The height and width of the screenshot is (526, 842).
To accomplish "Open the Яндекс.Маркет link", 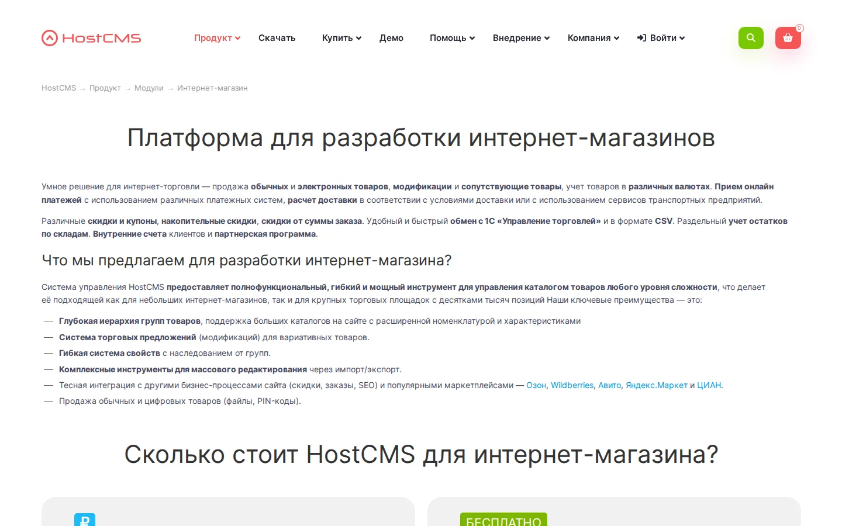I will pyautogui.click(x=657, y=385).
